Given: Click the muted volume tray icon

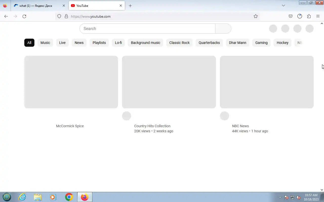Looking at the screenshot, I should (x=299, y=197).
